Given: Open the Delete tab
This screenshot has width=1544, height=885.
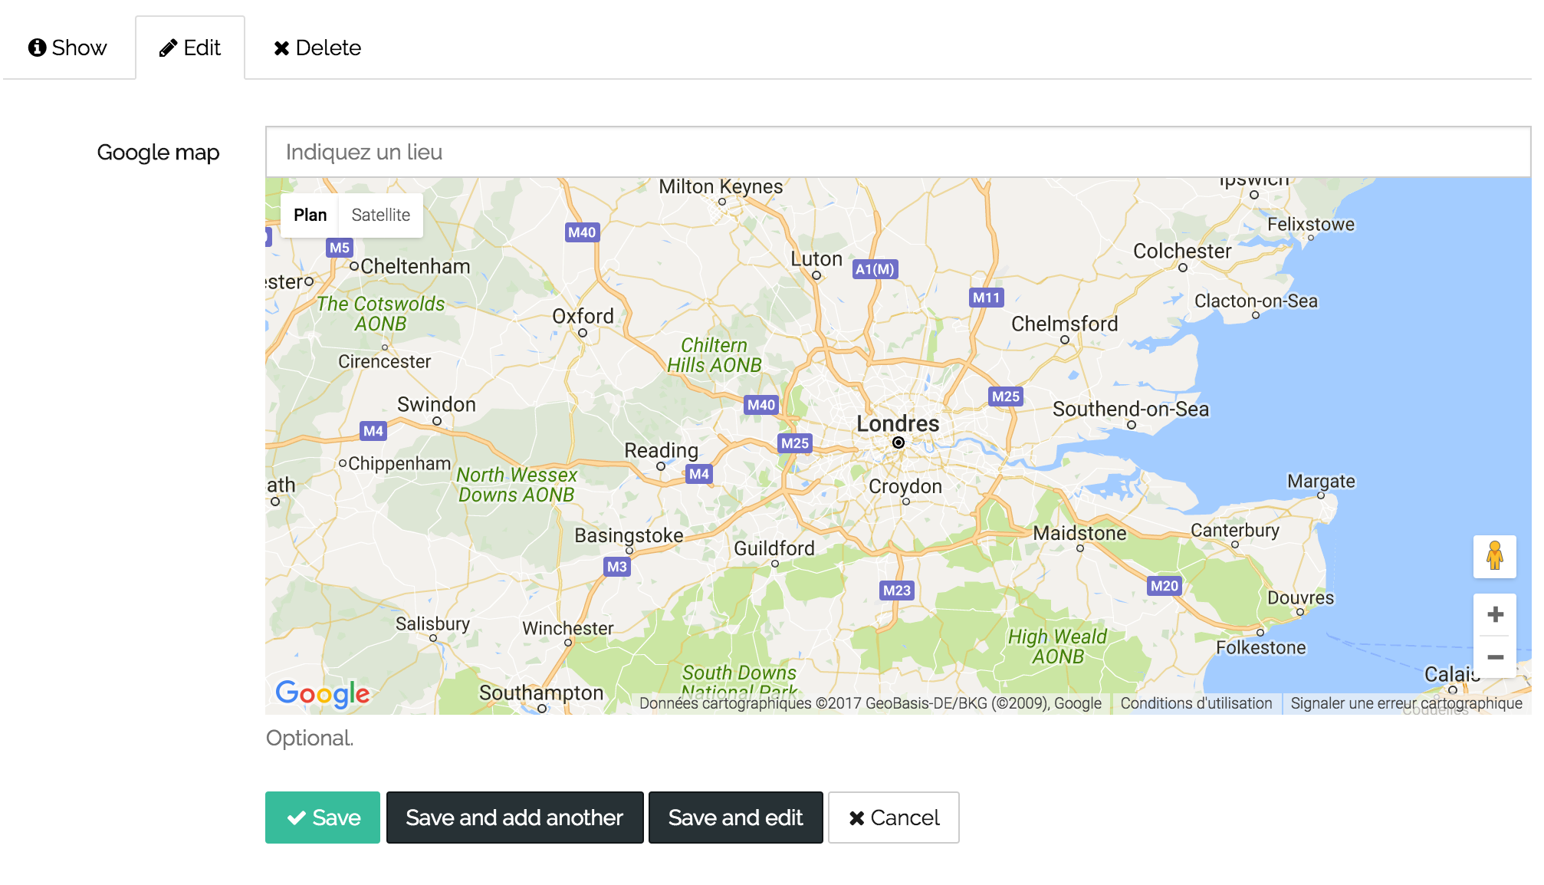Looking at the screenshot, I should pos(317,48).
